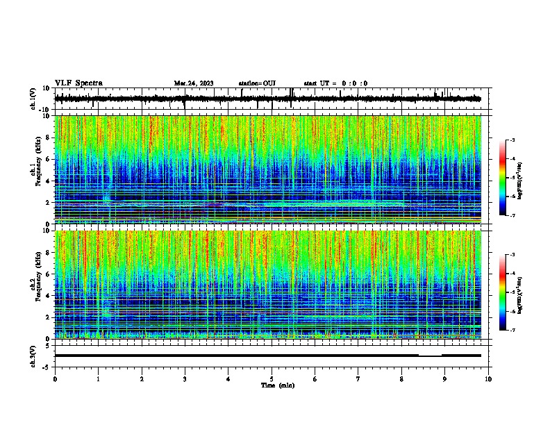The height and width of the screenshot is (425, 550).
Task: Click the ch.1 spectrogram color scale bar
Action: [503, 178]
